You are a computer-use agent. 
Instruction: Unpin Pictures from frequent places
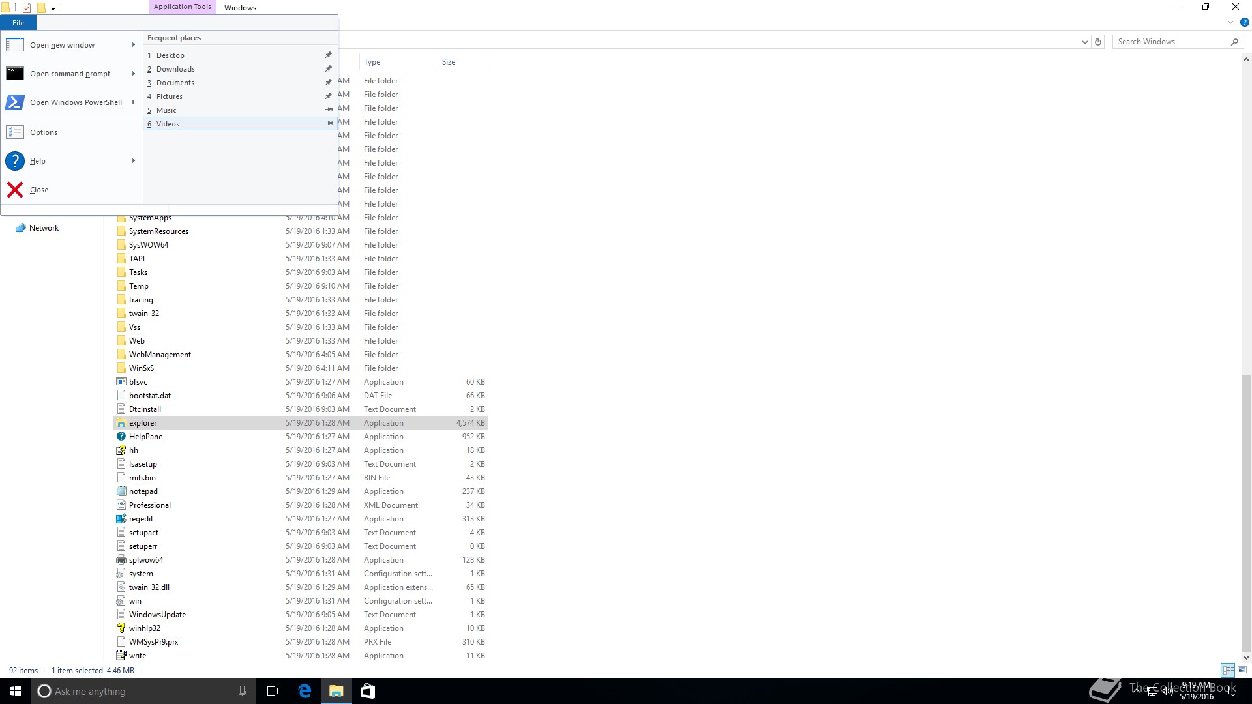point(329,96)
